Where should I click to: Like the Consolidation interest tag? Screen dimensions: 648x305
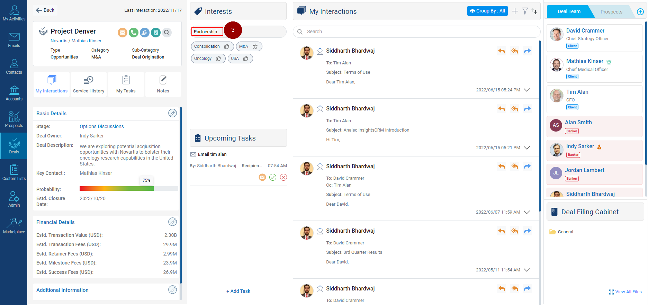(227, 46)
